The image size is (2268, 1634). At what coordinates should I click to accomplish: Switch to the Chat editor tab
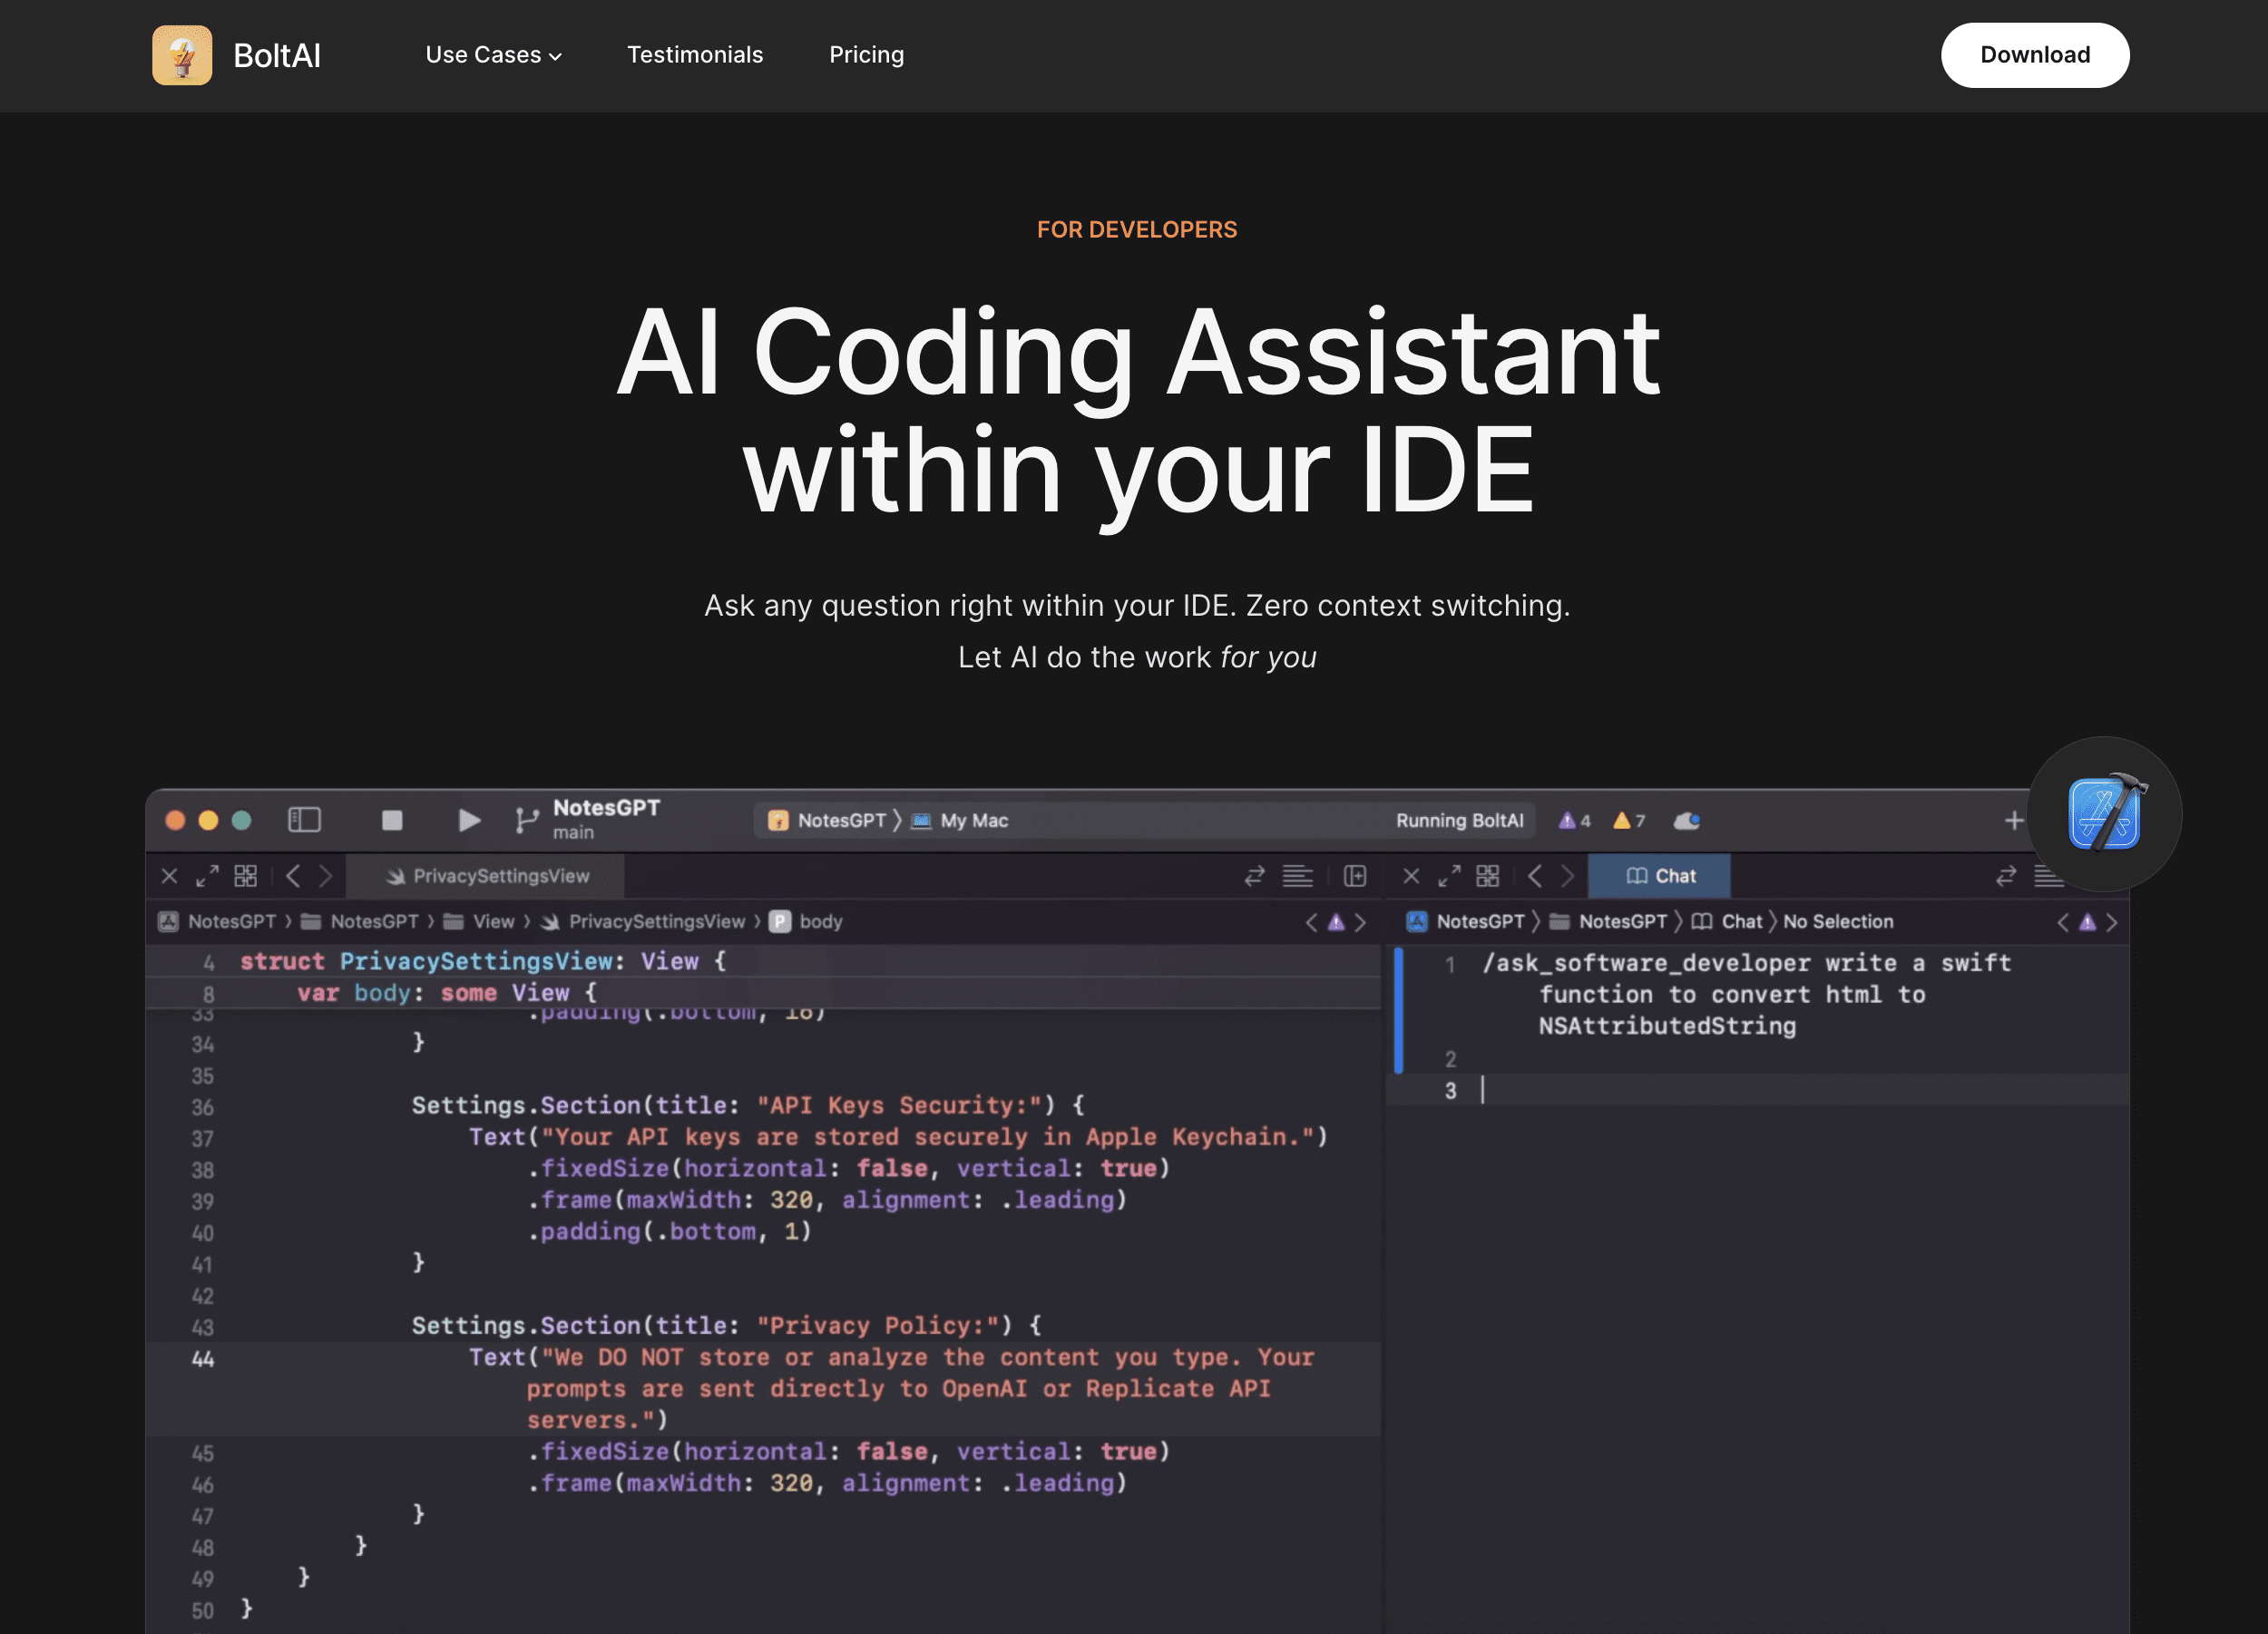point(1660,877)
